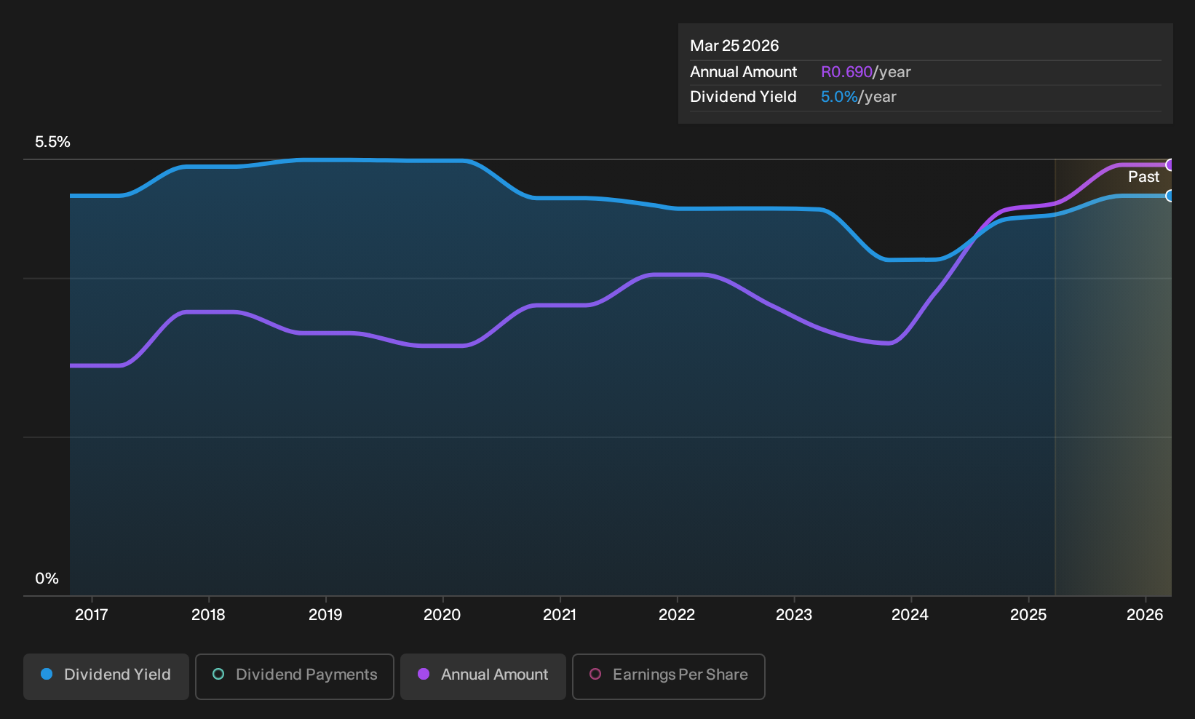Click the 2023 x-axis label
The height and width of the screenshot is (719, 1195).
coord(794,615)
